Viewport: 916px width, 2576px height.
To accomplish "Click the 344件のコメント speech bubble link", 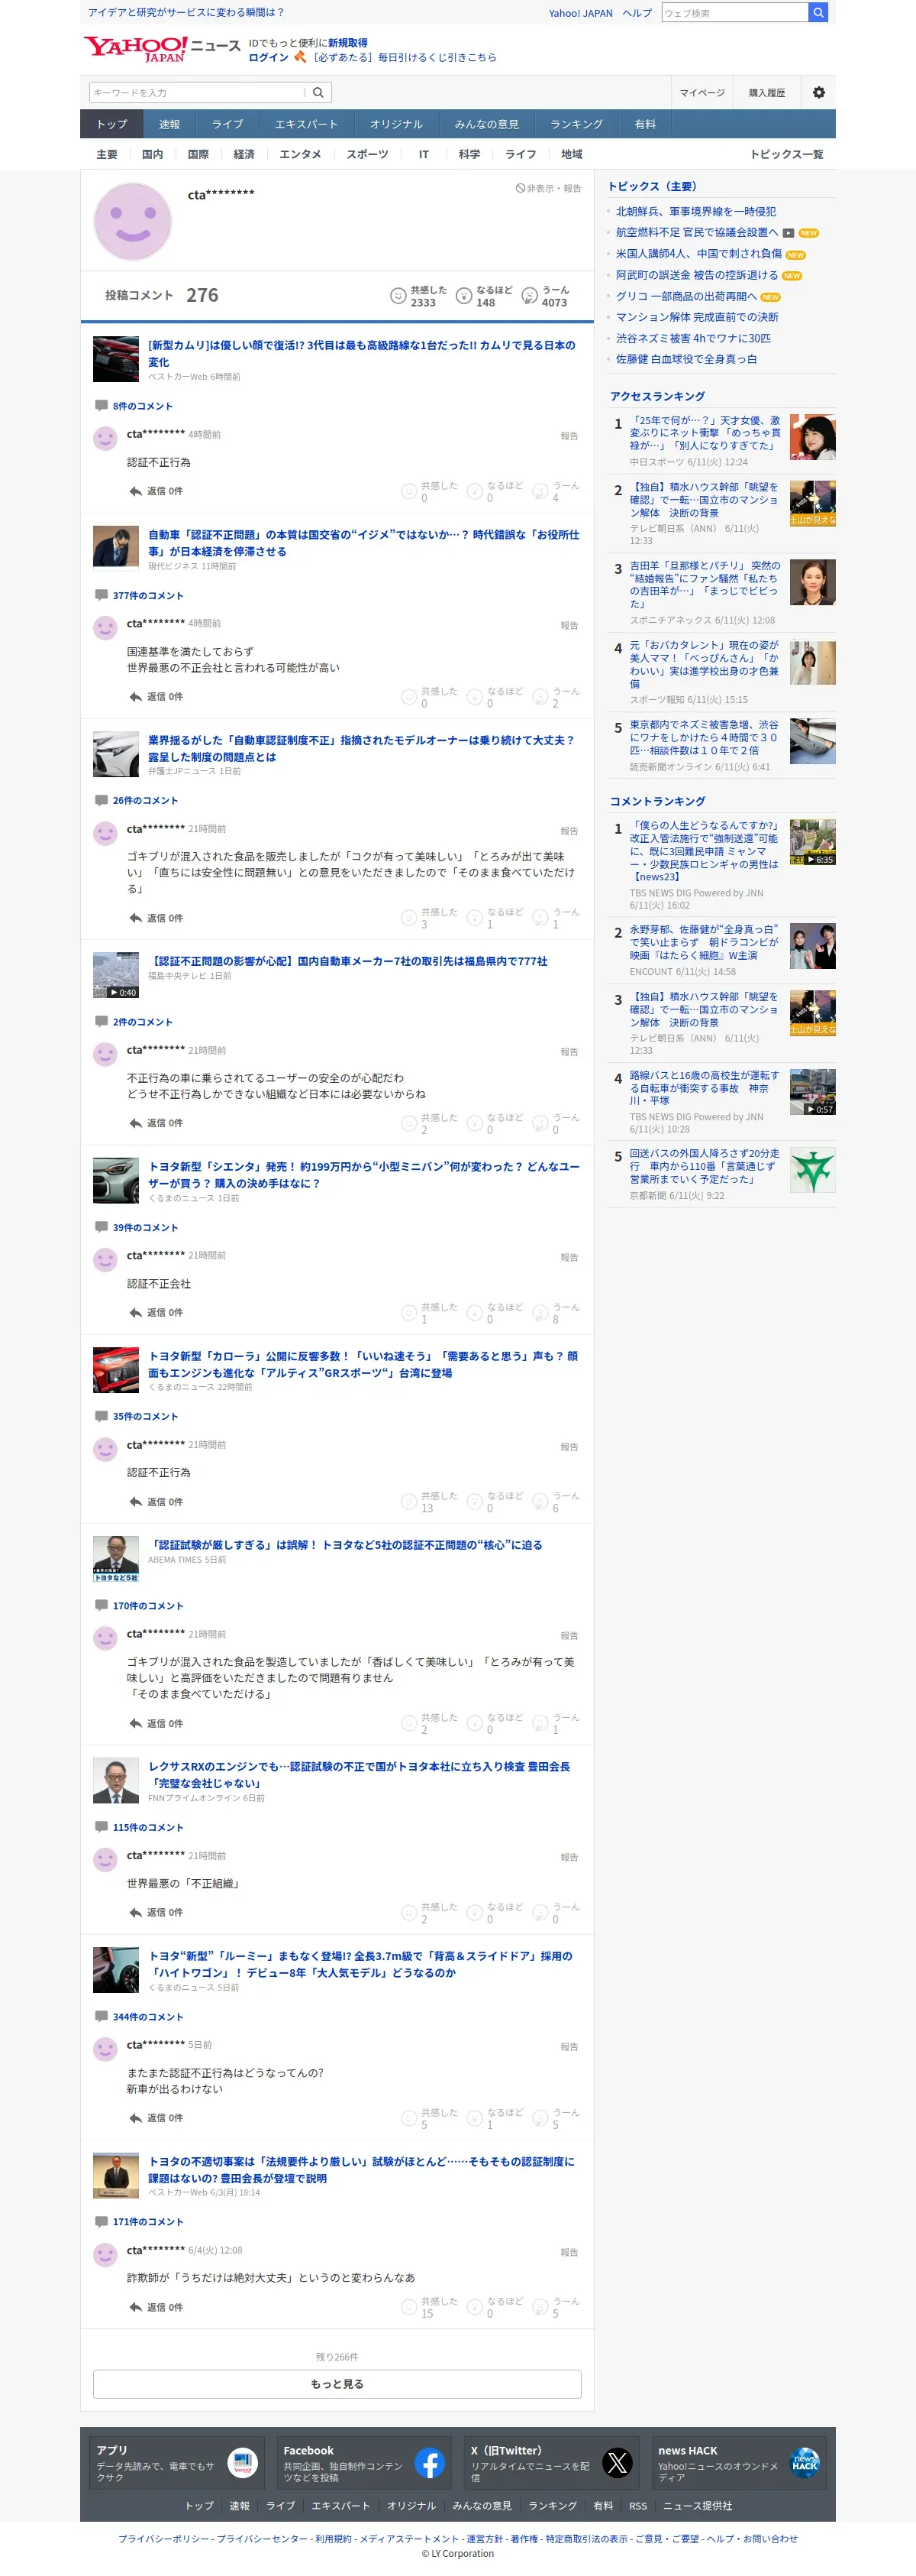I will point(139,2017).
